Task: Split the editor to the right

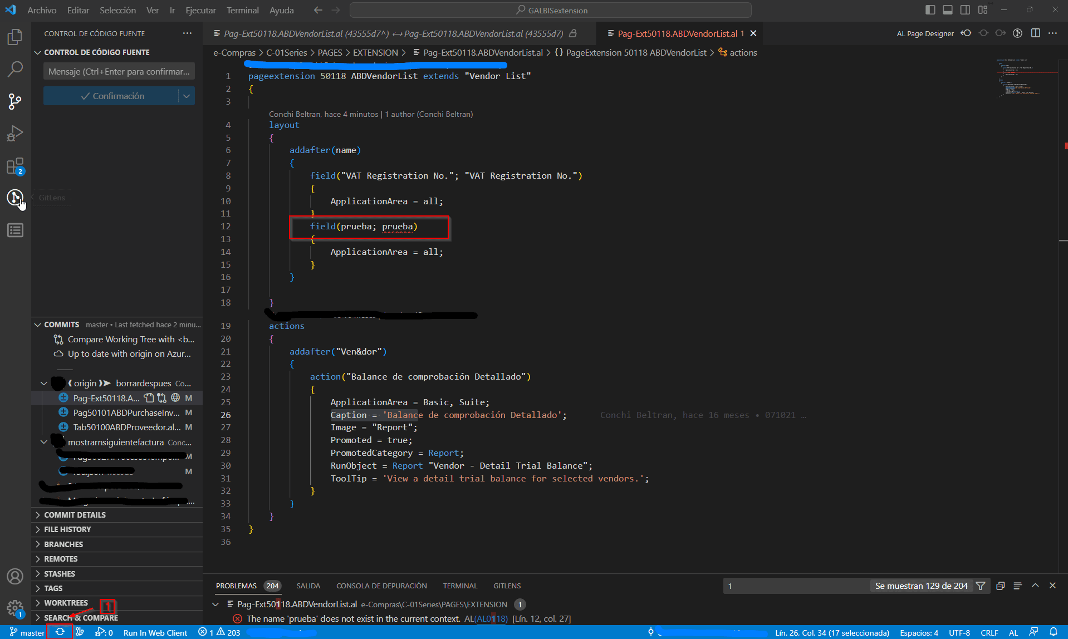Action: point(1036,33)
